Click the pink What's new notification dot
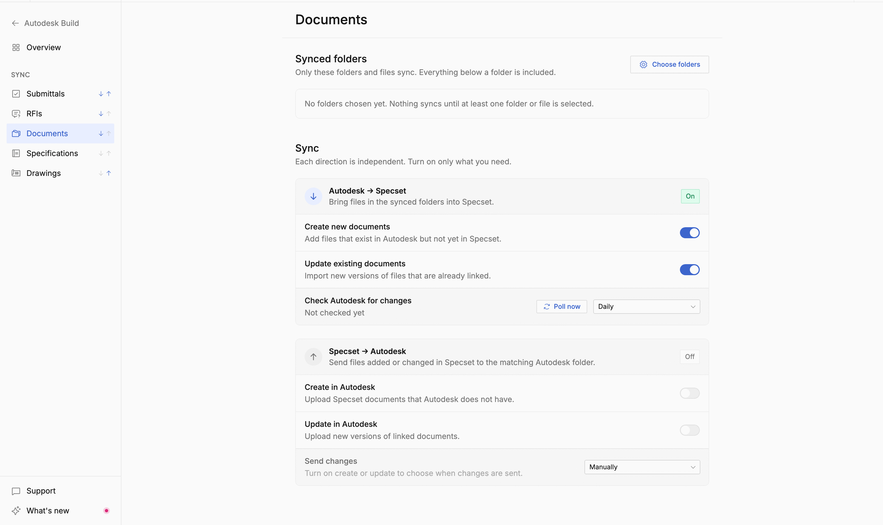The height and width of the screenshot is (525, 883). tap(106, 511)
